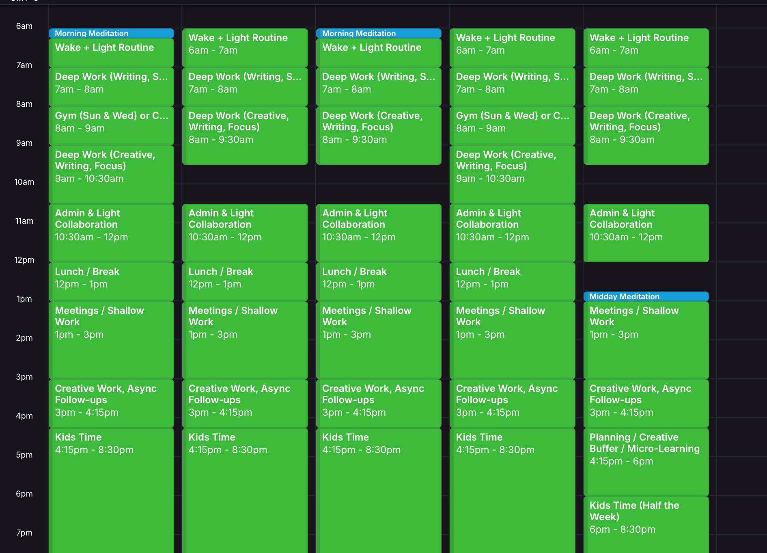Click the 1pm time label
Screen dimensions: 767x553
point(24,299)
